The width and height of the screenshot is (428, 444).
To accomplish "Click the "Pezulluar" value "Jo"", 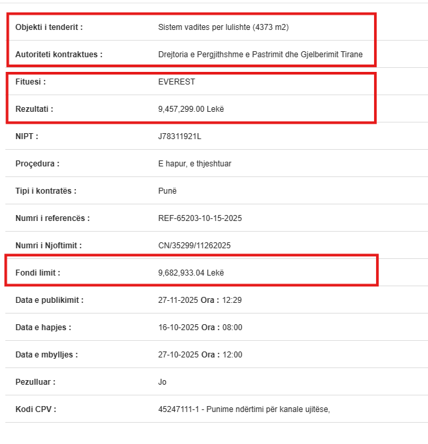I will (x=162, y=382).
